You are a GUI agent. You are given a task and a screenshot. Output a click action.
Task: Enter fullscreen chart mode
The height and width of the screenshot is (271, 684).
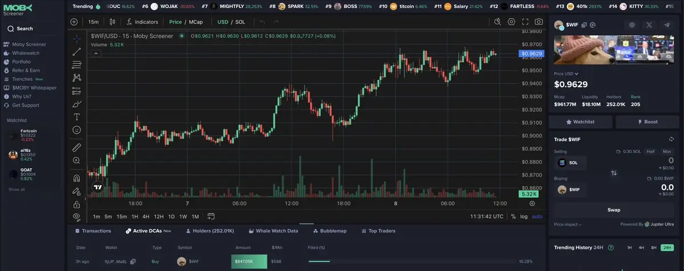(525, 22)
